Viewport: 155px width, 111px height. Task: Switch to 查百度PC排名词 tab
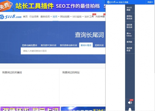pos(49,45)
